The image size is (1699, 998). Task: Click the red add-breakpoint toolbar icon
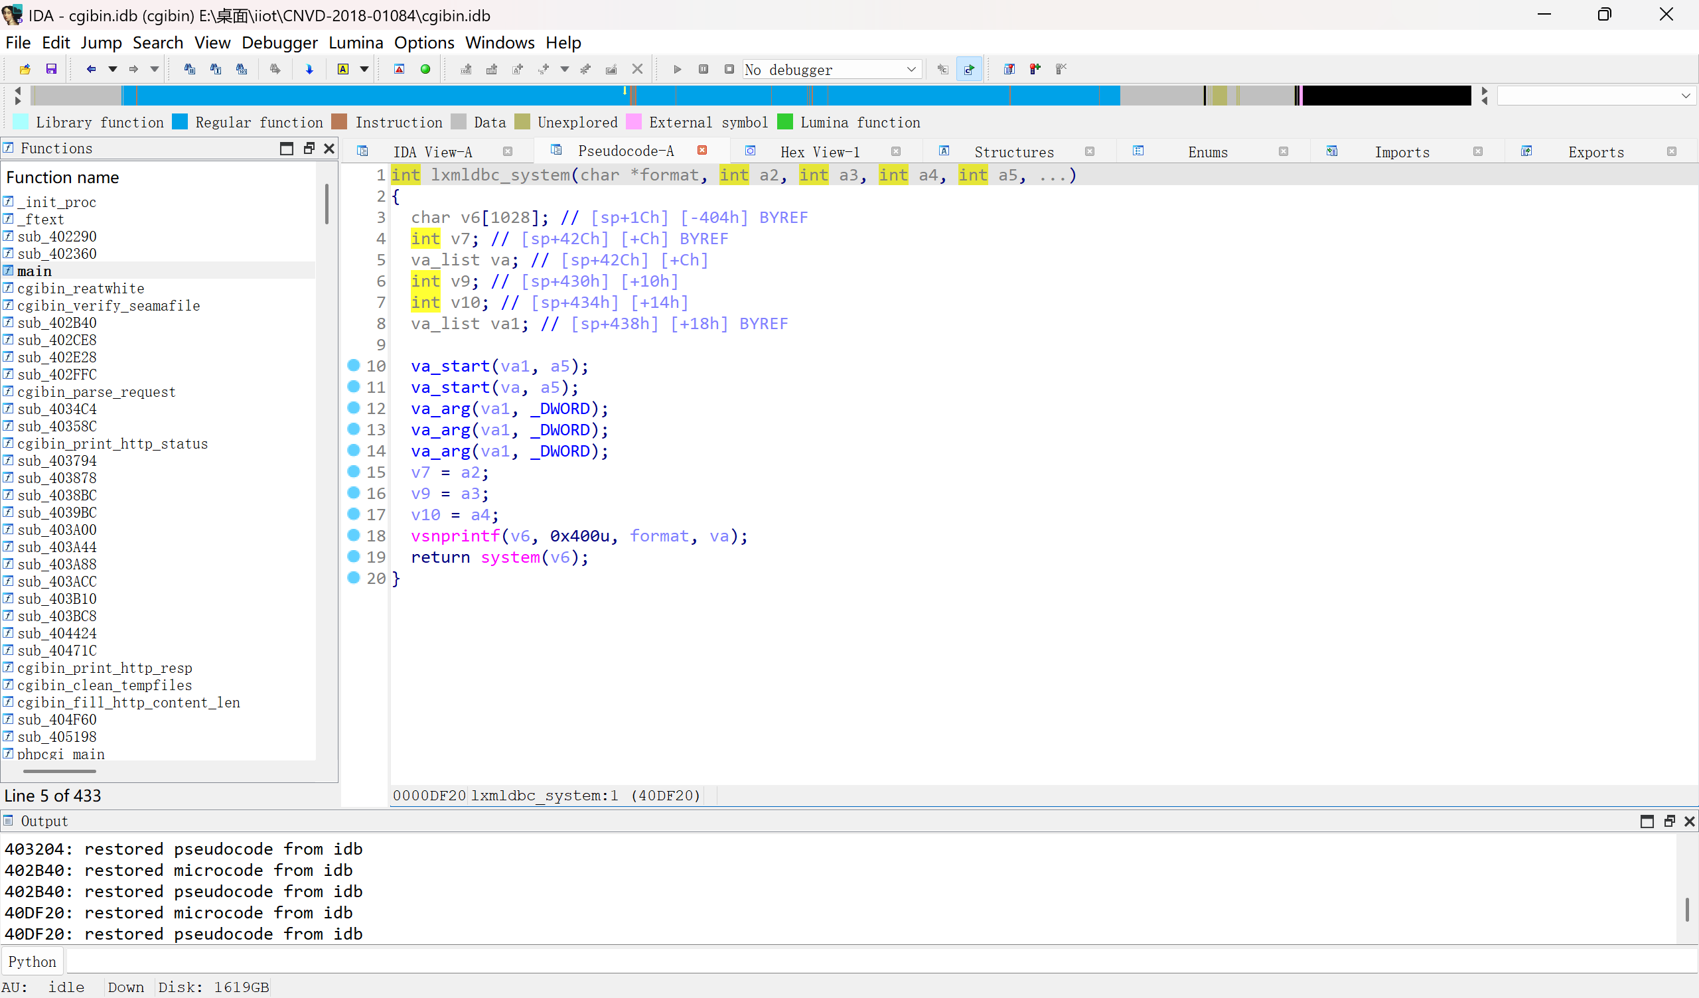tap(1035, 69)
